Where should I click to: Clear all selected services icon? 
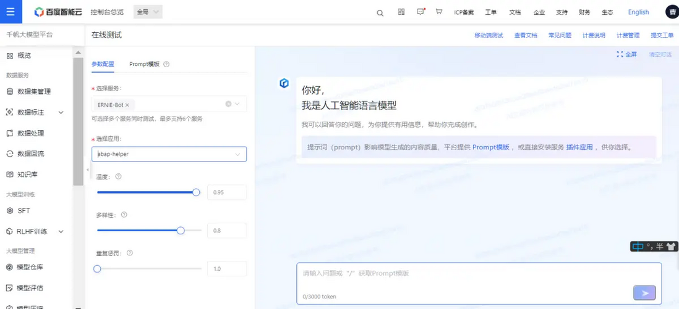(x=228, y=104)
